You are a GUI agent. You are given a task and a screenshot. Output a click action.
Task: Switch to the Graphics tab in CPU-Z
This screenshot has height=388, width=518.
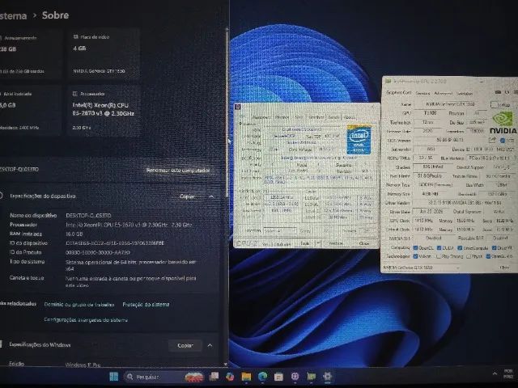316,117
